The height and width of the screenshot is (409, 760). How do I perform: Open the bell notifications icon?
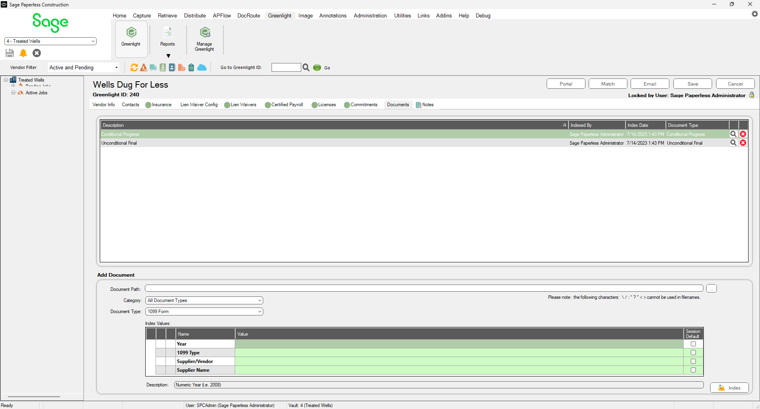pos(23,53)
